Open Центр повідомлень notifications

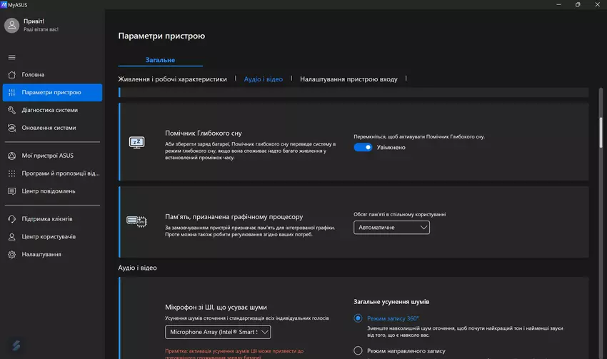(x=49, y=191)
